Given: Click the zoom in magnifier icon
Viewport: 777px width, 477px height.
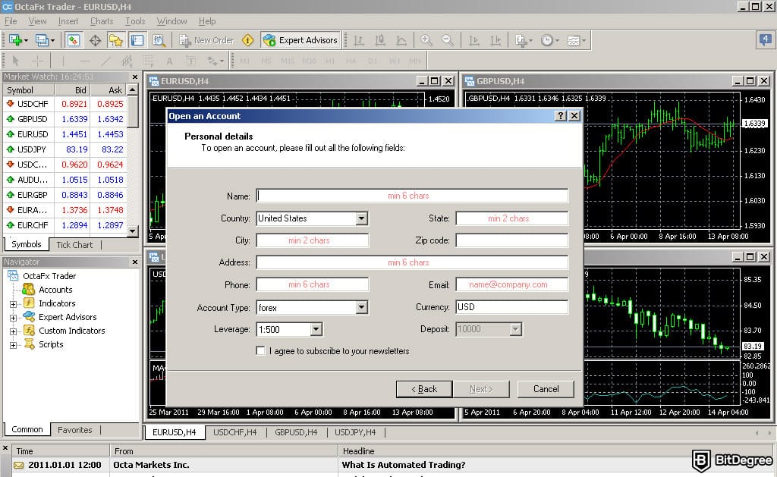Looking at the screenshot, I should 426,40.
